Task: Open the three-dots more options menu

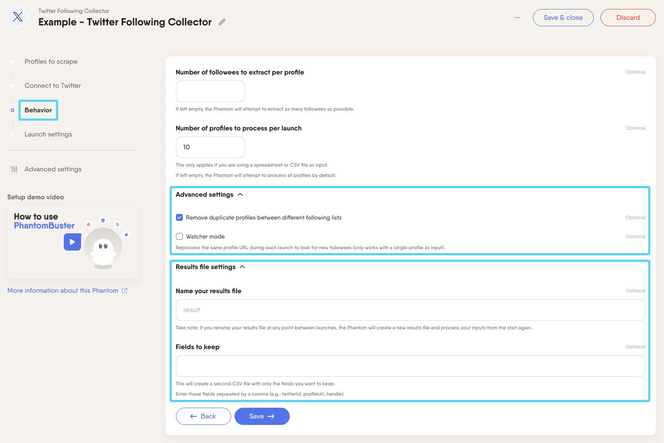Action: pyautogui.click(x=517, y=18)
